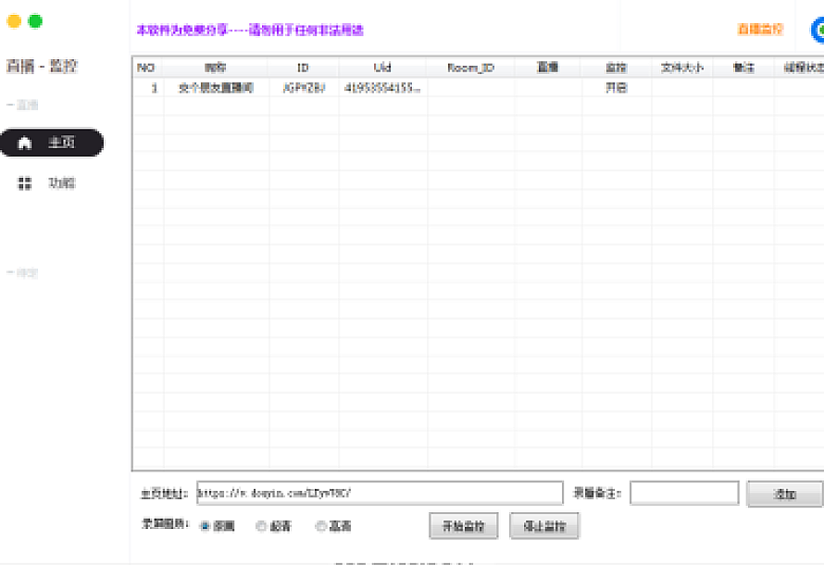Click the 文件大小 column header
The image size is (824, 565).
(681, 68)
